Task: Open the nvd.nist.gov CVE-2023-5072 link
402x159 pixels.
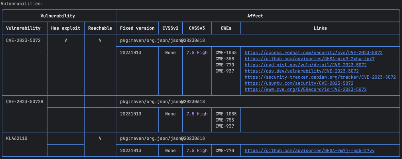Action: tap(306, 65)
